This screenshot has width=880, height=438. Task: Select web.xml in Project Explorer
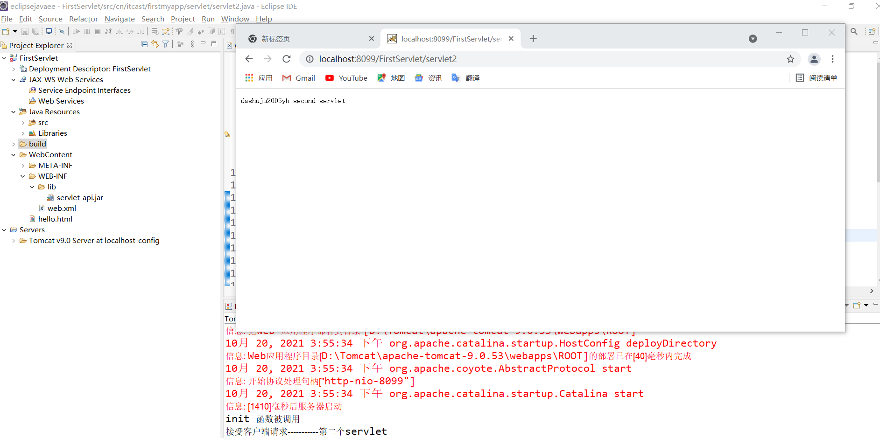62,209
